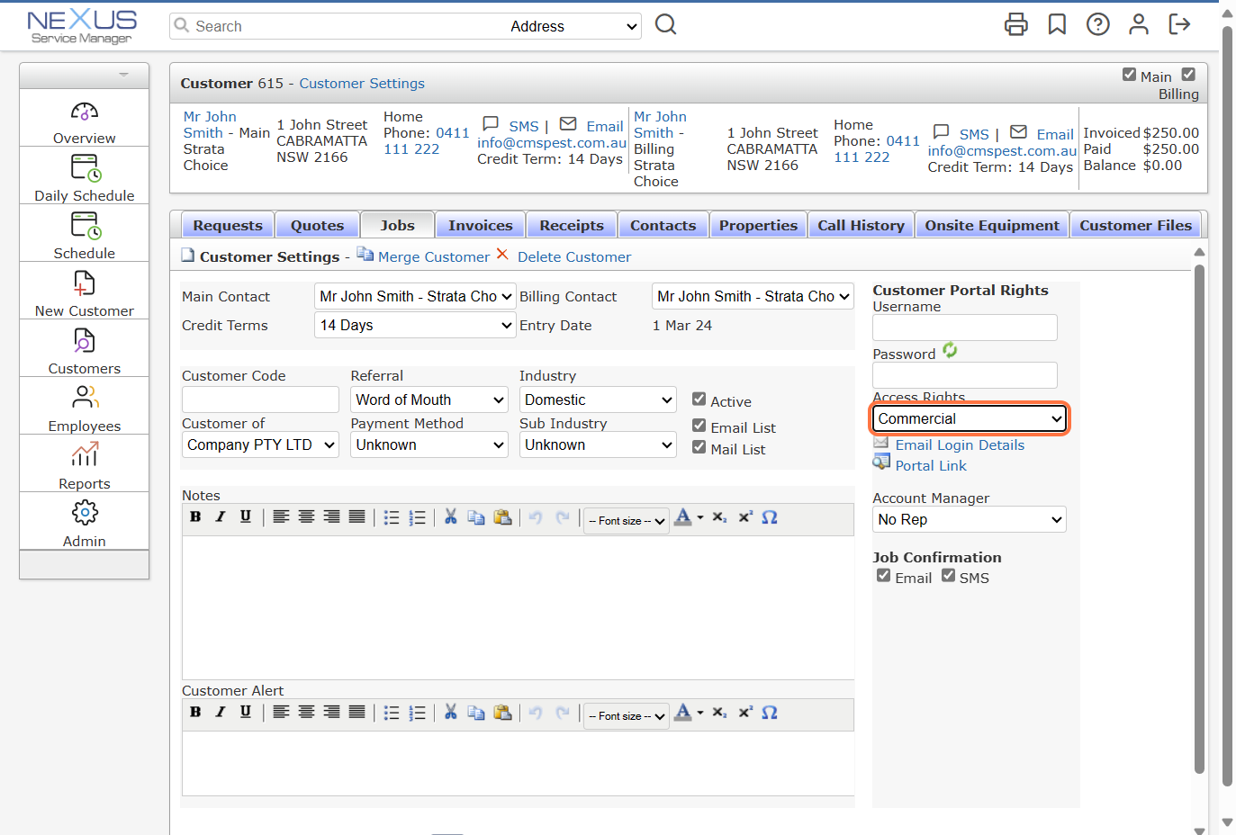Toggle the Active checkbox
Screen dimensions: 1236x835
coord(699,399)
